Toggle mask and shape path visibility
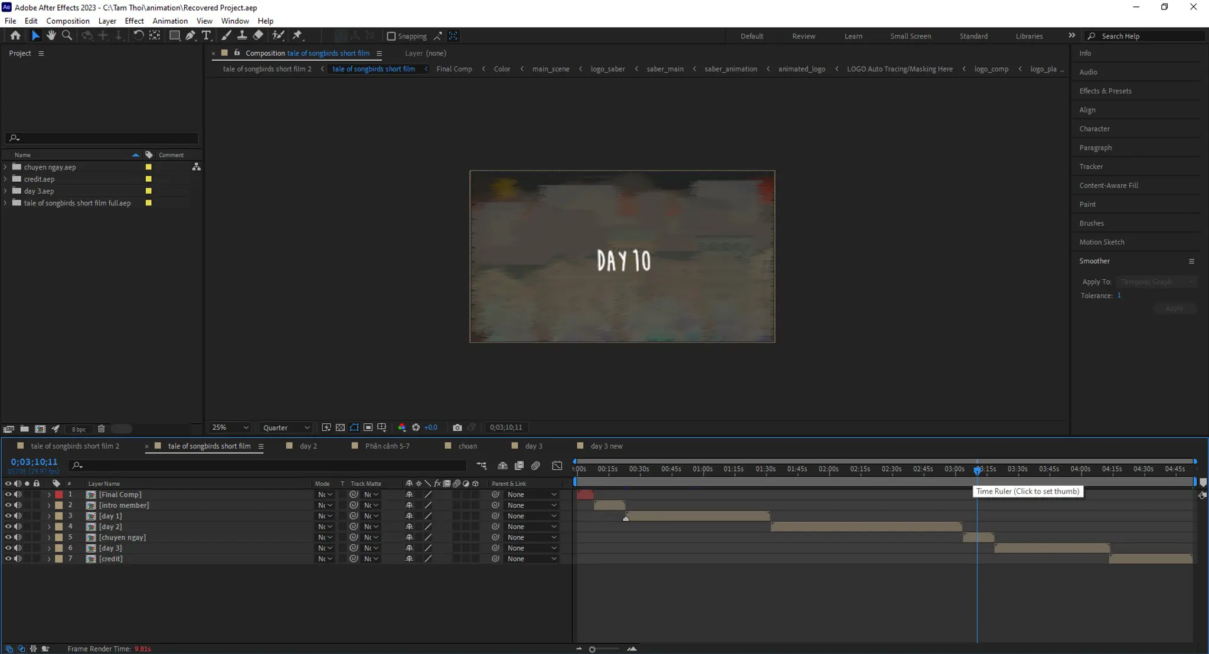The image size is (1209, 654). pyautogui.click(x=354, y=427)
